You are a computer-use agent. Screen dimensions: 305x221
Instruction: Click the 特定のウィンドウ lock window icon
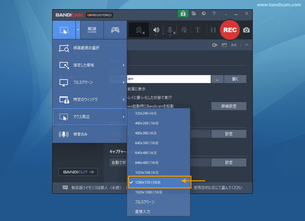point(64,100)
